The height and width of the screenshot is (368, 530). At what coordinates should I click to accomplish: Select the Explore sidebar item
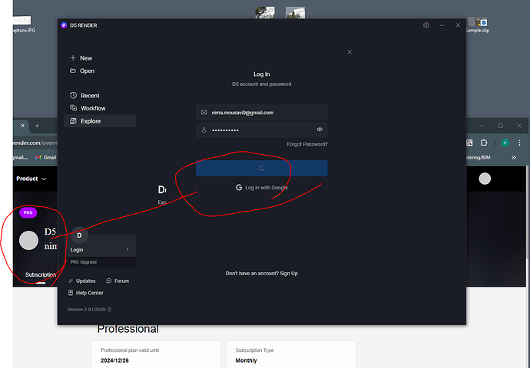[x=100, y=121]
